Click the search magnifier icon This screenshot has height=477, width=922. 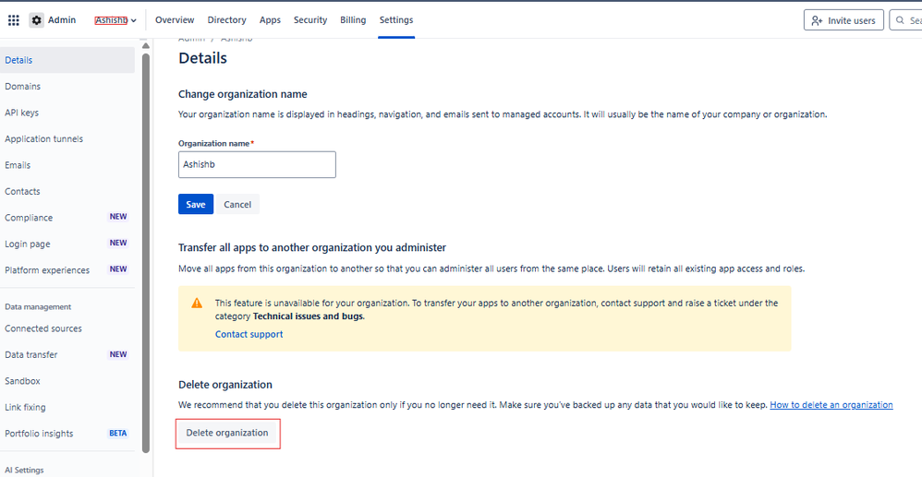point(900,20)
